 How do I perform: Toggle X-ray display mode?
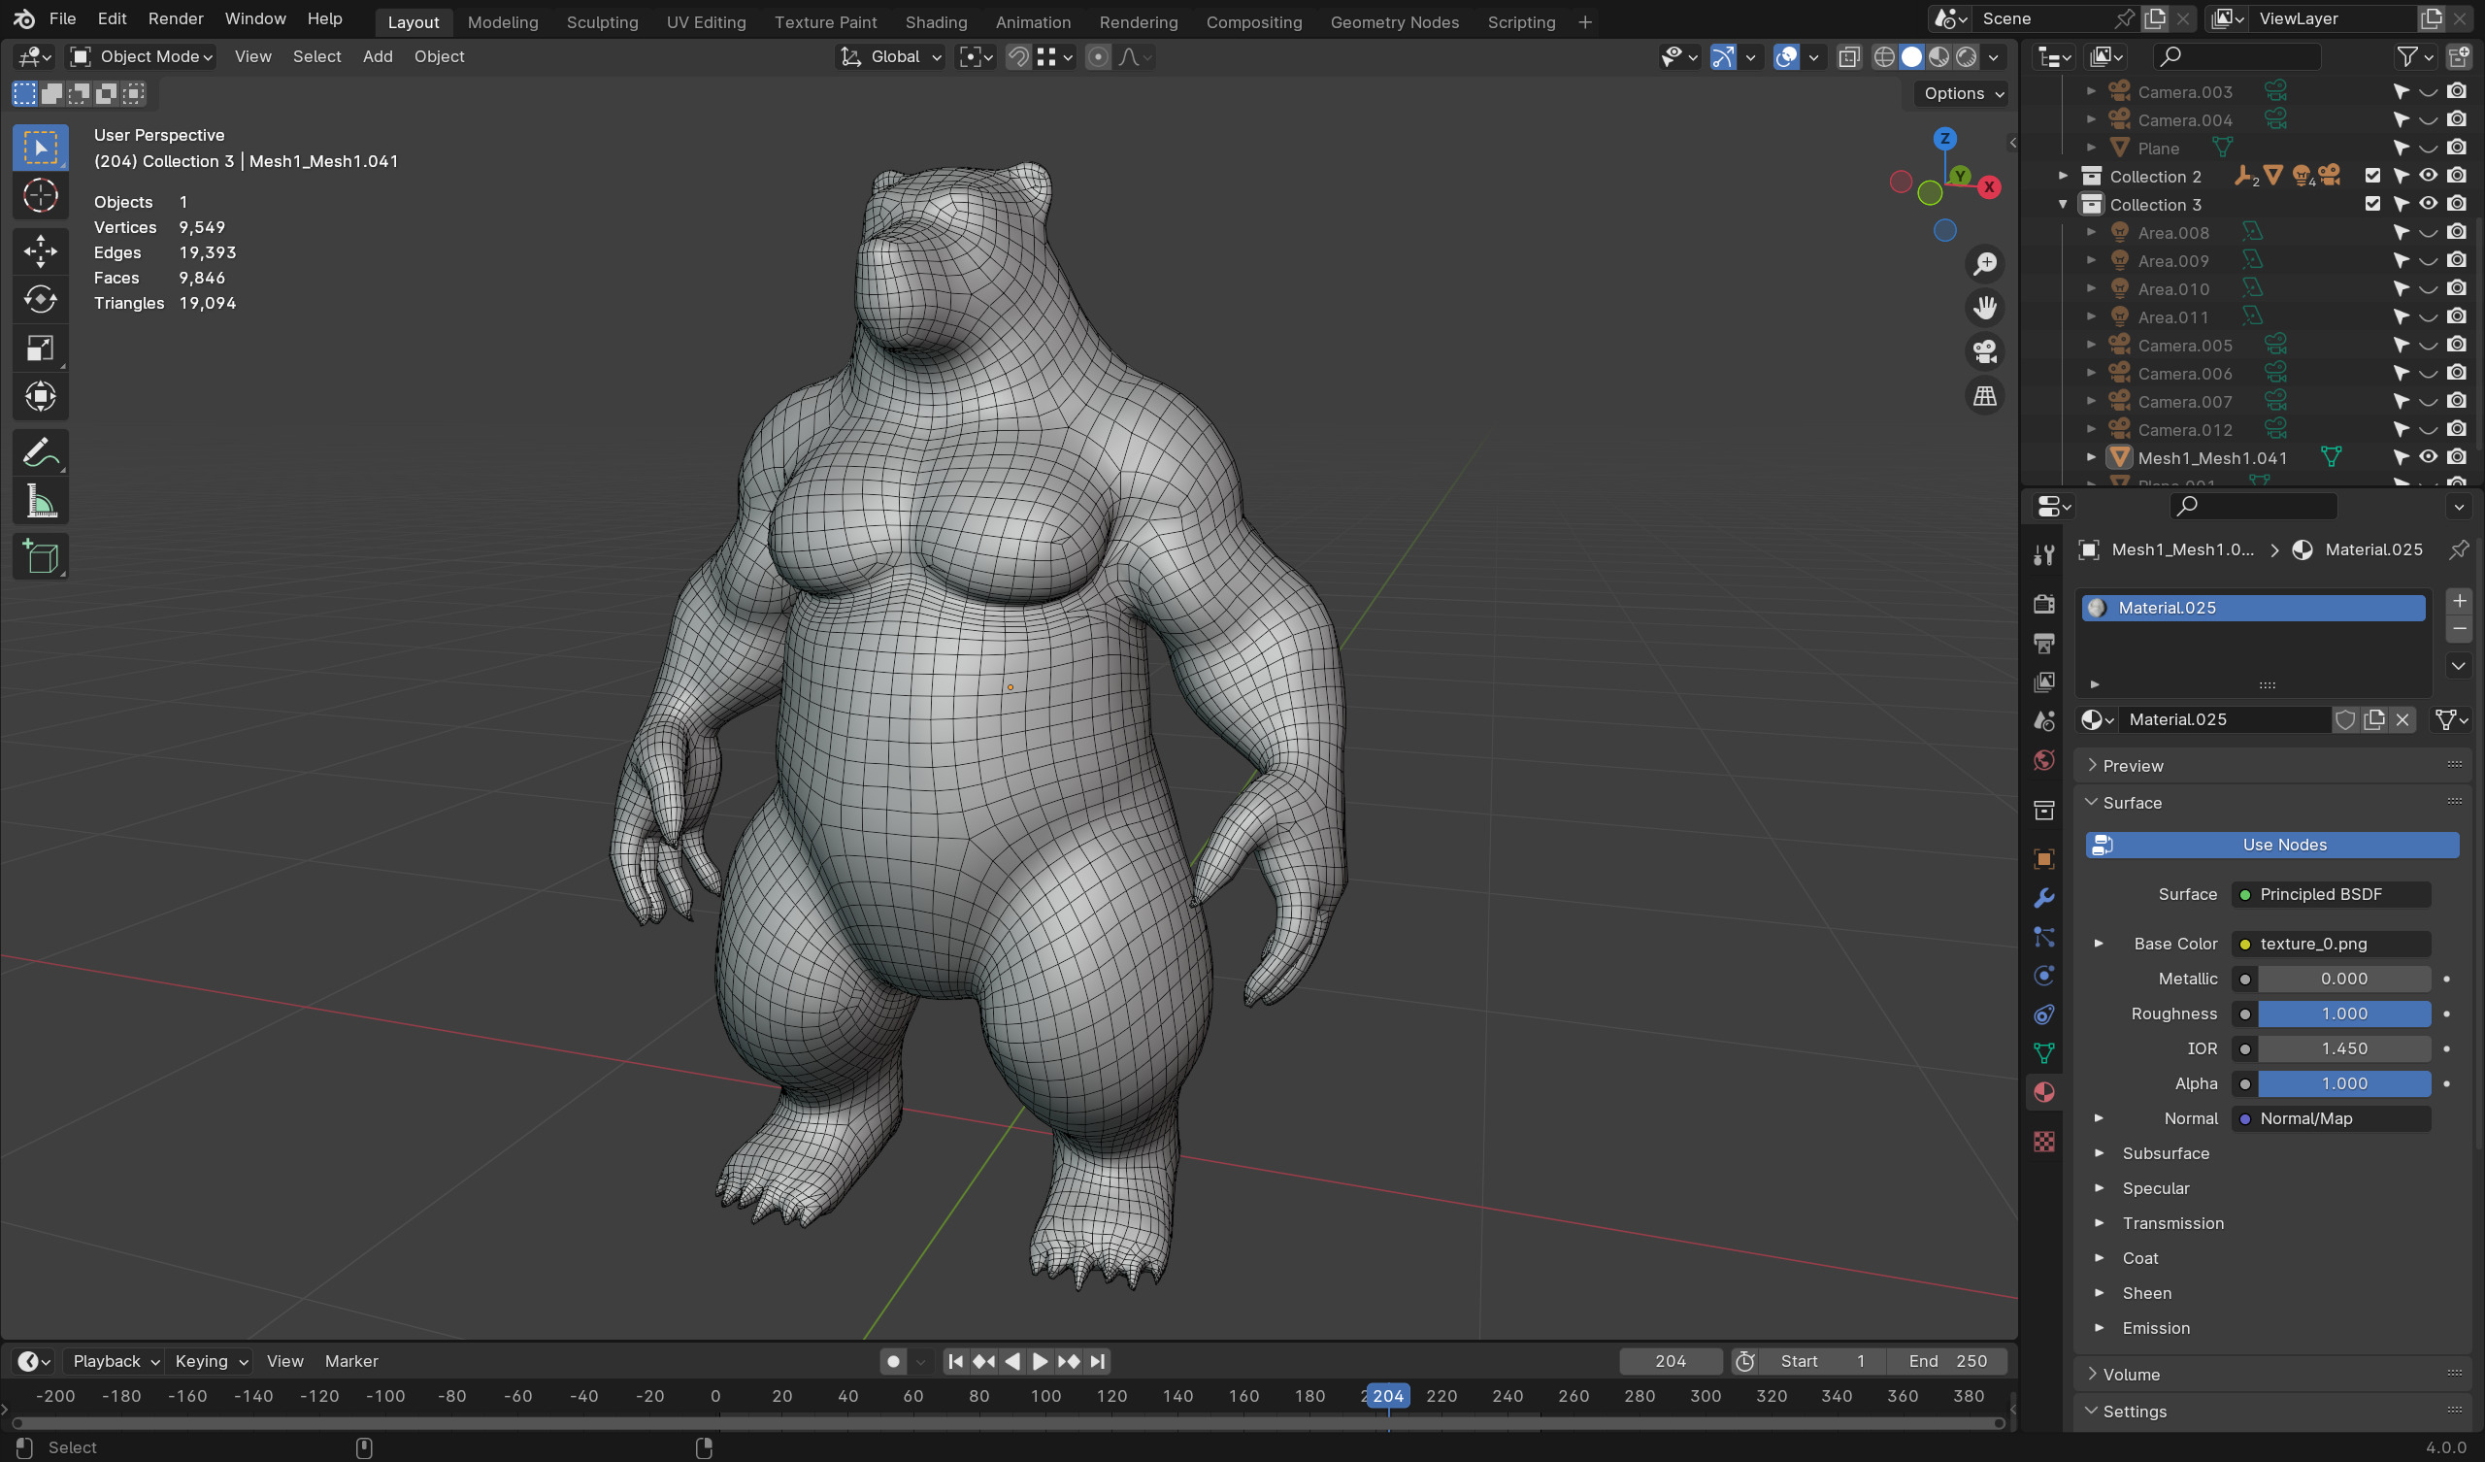(x=1849, y=57)
